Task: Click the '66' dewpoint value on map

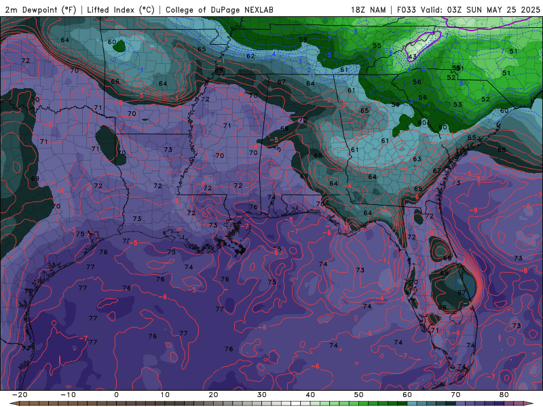Action: (115, 81)
